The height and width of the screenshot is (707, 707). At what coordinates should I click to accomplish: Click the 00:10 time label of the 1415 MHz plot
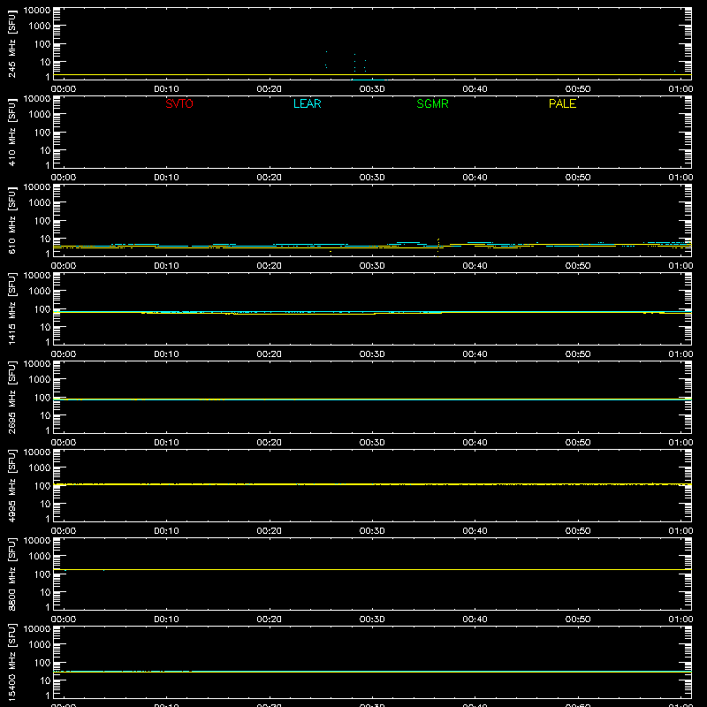click(166, 354)
